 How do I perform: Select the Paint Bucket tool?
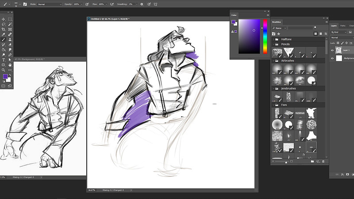(4, 50)
